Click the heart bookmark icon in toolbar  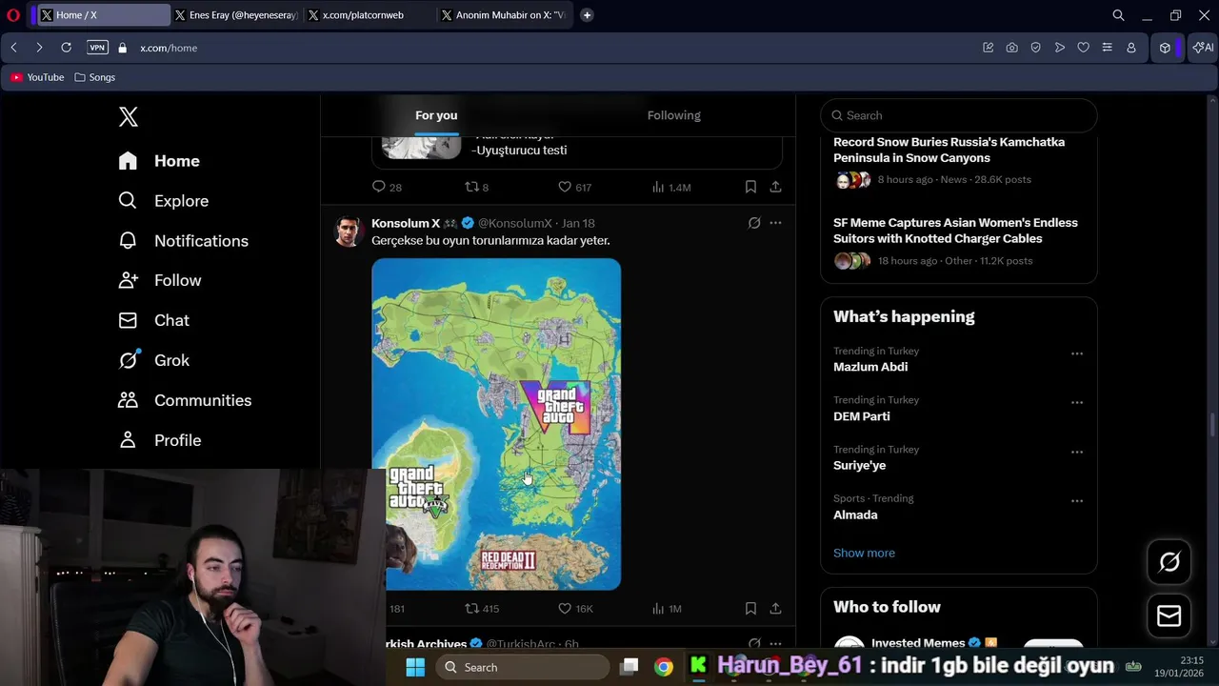click(x=1083, y=48)
